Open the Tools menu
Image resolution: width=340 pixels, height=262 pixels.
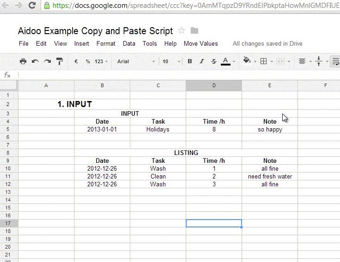150,43
